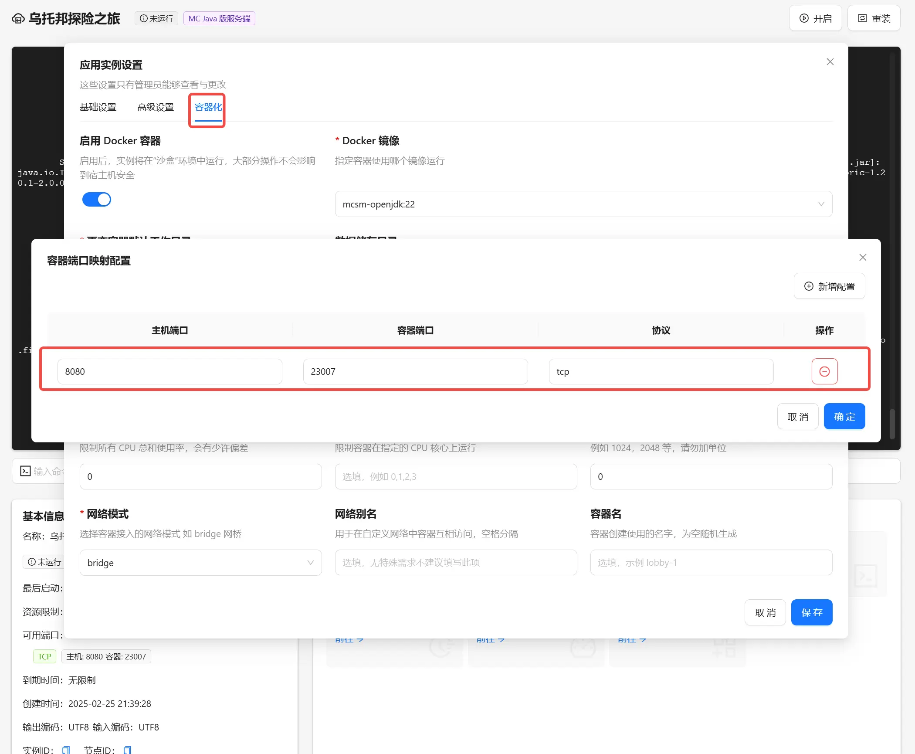Screen dimensions: 915x754
Task: Switch to the 基础设置 tab
Action: point(98,107)
